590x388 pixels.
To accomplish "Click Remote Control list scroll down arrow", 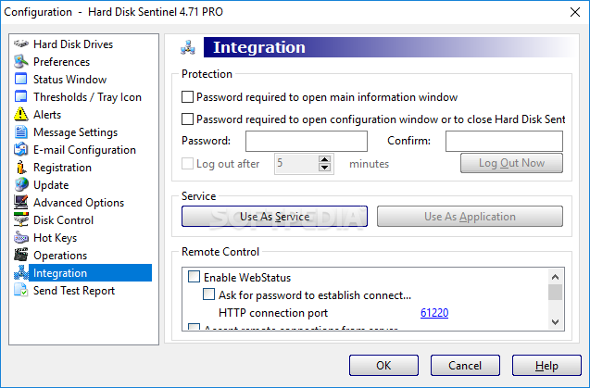I will tap(556, 321).
